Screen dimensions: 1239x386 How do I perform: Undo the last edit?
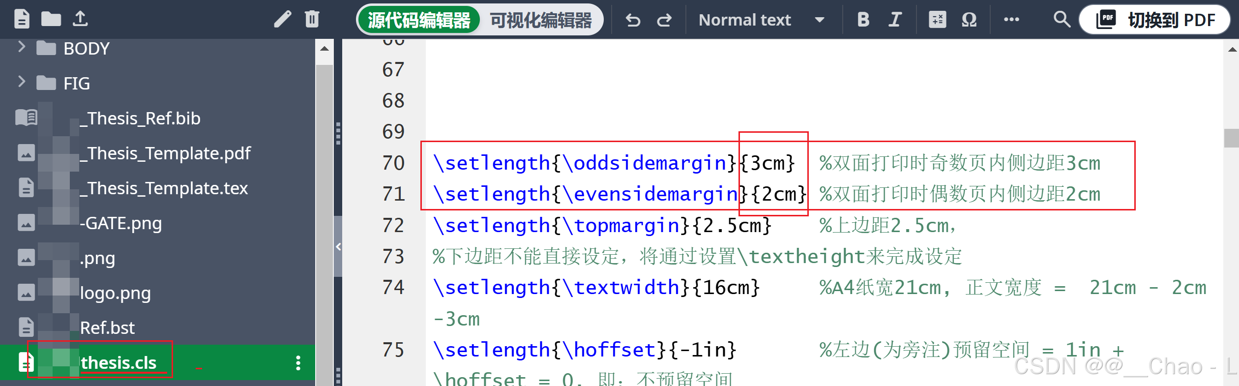click(x=633, y=20)
